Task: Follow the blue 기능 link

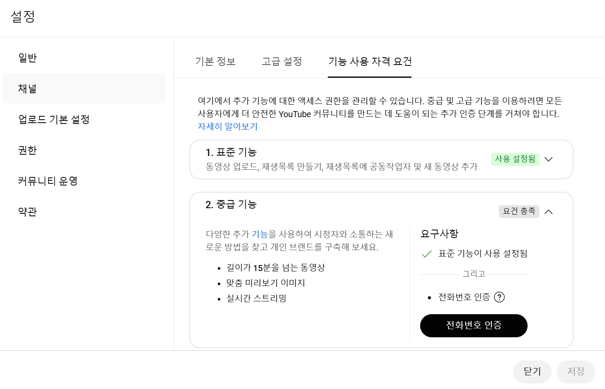Action: [259, 234]
